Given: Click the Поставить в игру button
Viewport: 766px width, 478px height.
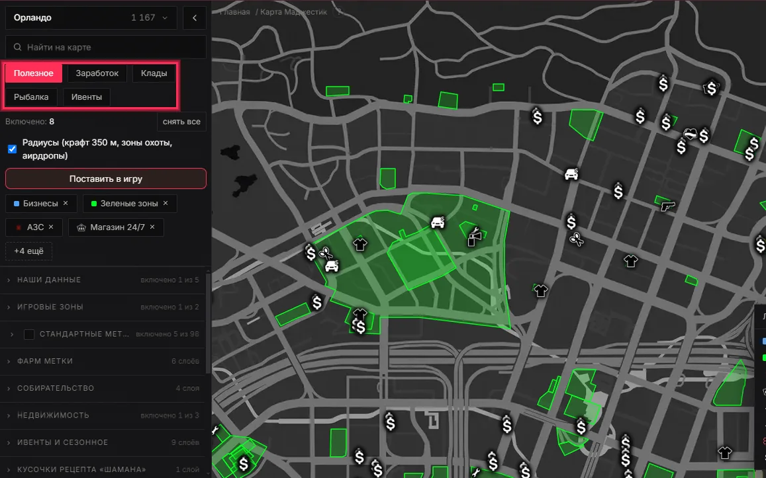Looking at the screenshot, I should (105, 179).
